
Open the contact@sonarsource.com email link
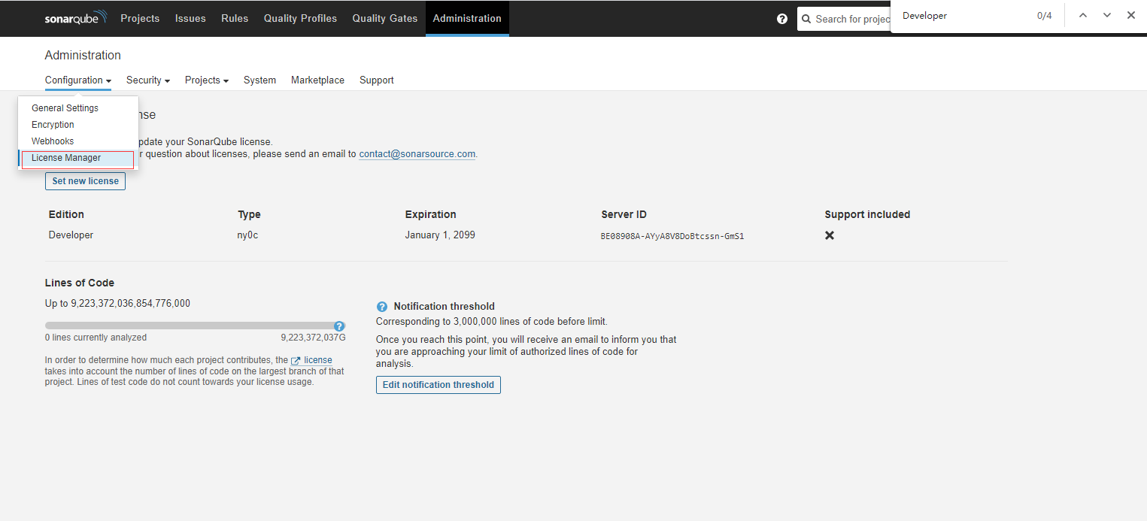pos(417,154)
